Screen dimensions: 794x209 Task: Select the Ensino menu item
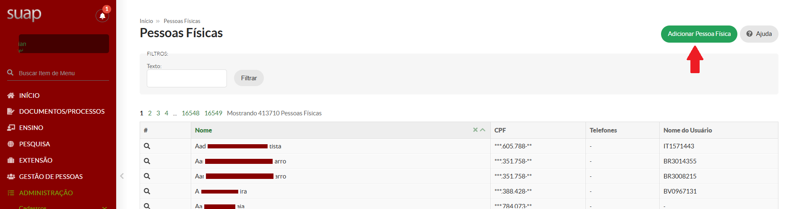click(31, 127)
